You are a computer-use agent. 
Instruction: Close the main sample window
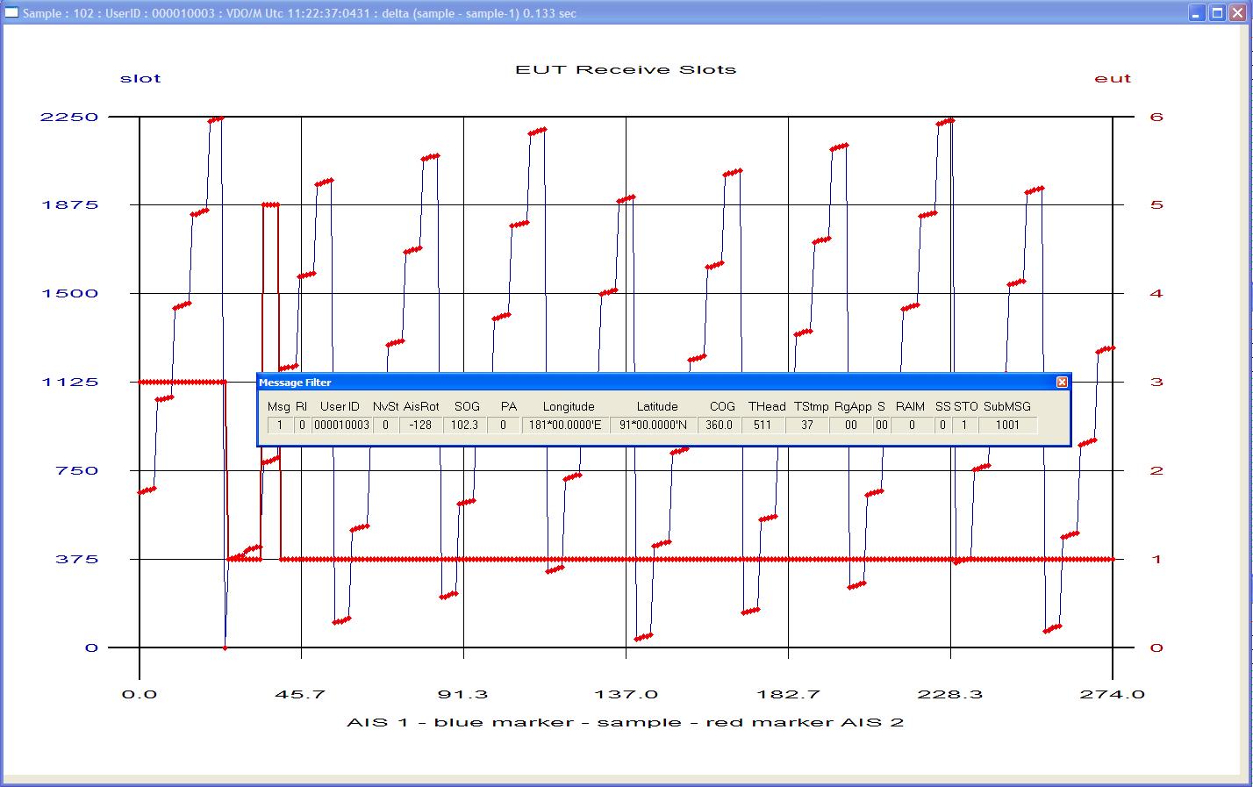coord(1237,12)
